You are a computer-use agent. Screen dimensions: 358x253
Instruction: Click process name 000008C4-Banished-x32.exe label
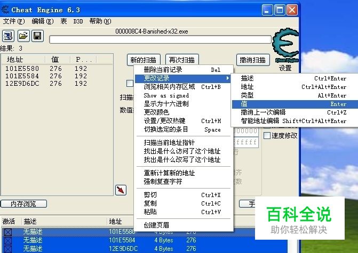[x=152, y=31]
